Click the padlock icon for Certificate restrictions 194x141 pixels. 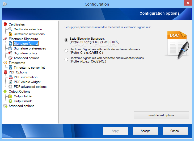pos(10,34)
